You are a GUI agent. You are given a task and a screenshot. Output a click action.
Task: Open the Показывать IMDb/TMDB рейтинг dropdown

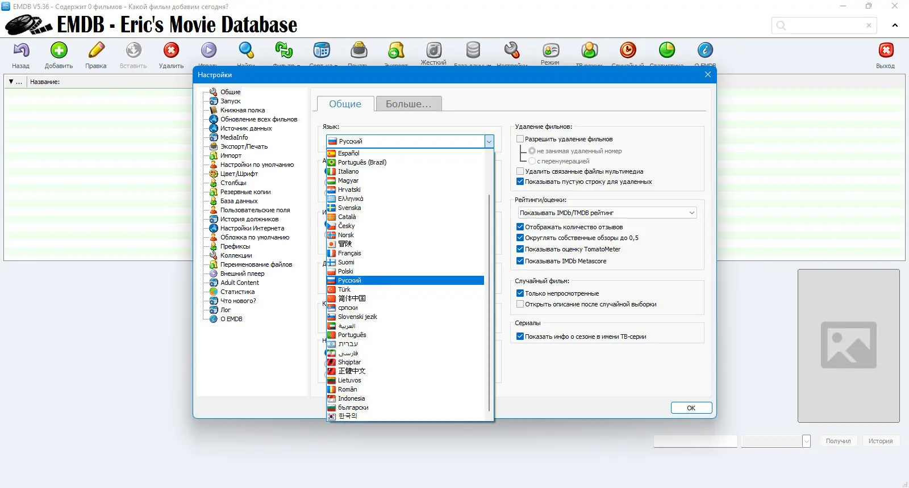pos(607,213)
